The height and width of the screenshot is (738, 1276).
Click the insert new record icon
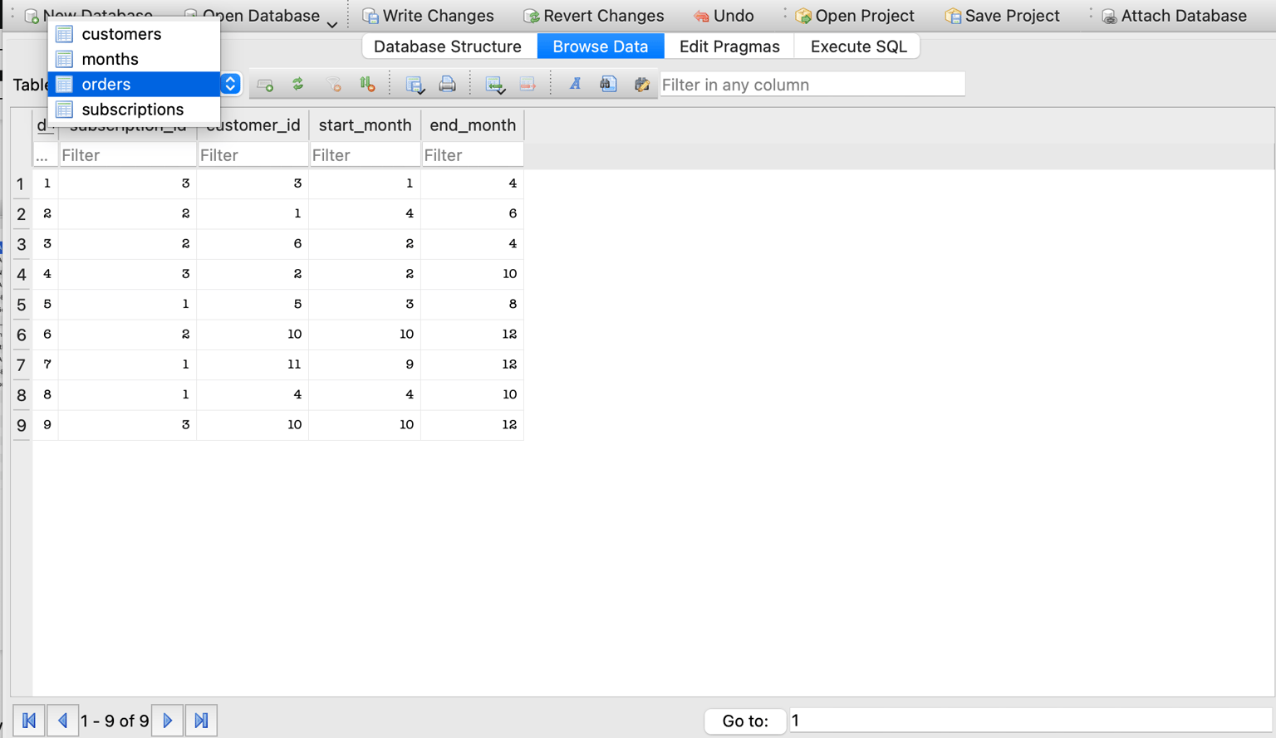(x=495, y=84)
